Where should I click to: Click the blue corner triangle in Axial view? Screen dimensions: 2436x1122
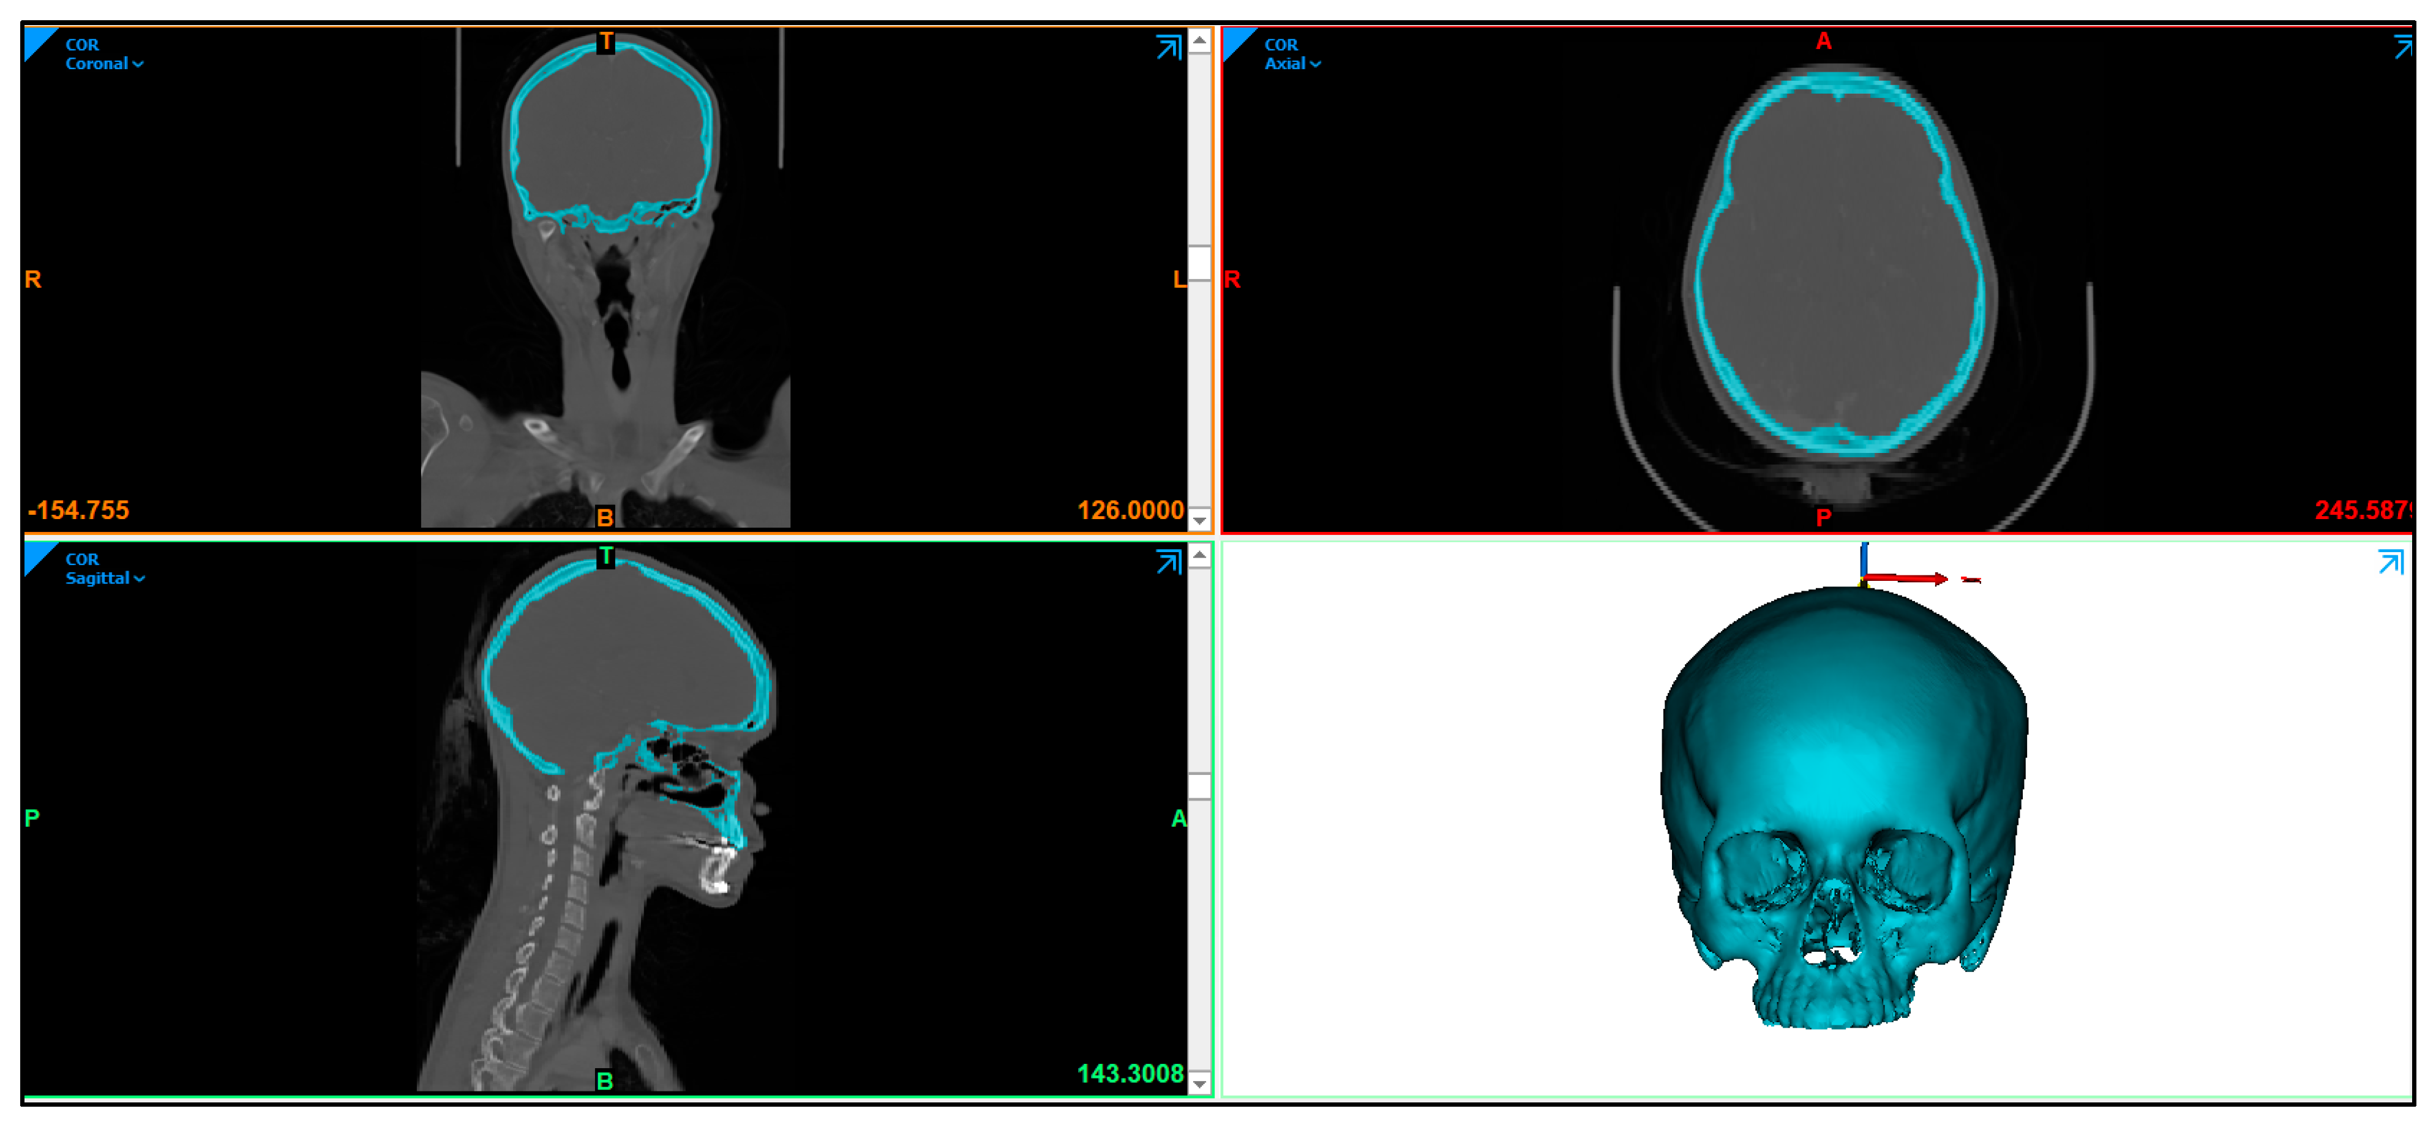coord(1235,40)
